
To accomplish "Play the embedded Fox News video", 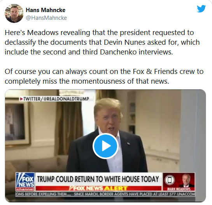I will coord(105,146).
